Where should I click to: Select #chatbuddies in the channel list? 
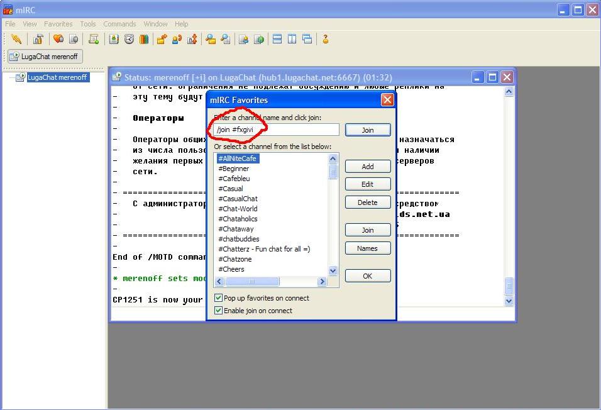[238, 239]
